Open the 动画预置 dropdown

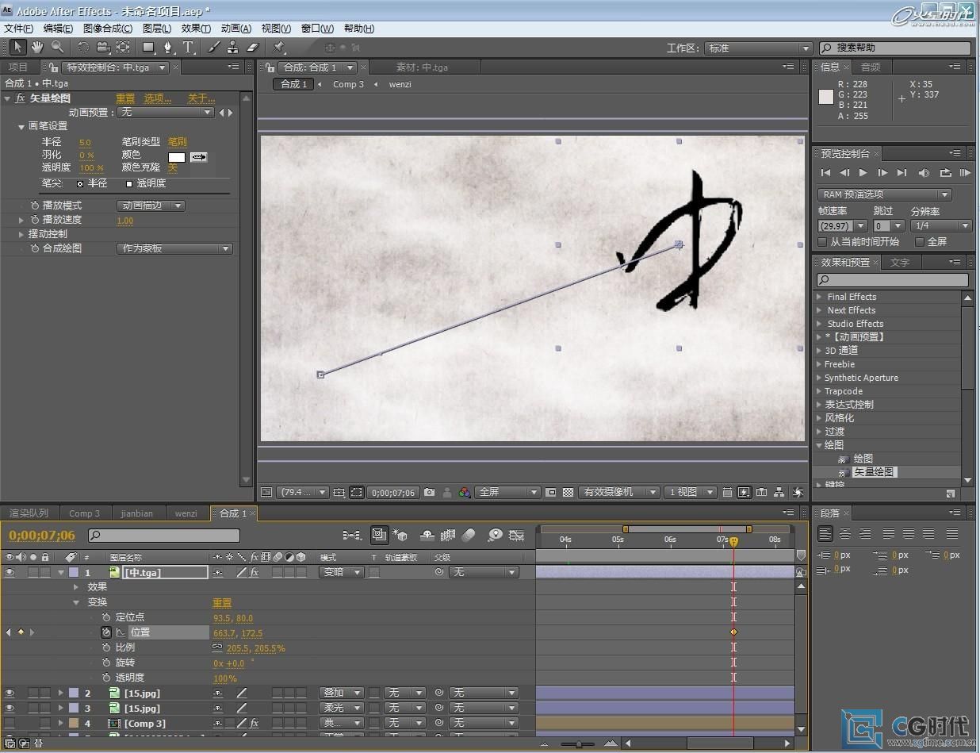166,113
